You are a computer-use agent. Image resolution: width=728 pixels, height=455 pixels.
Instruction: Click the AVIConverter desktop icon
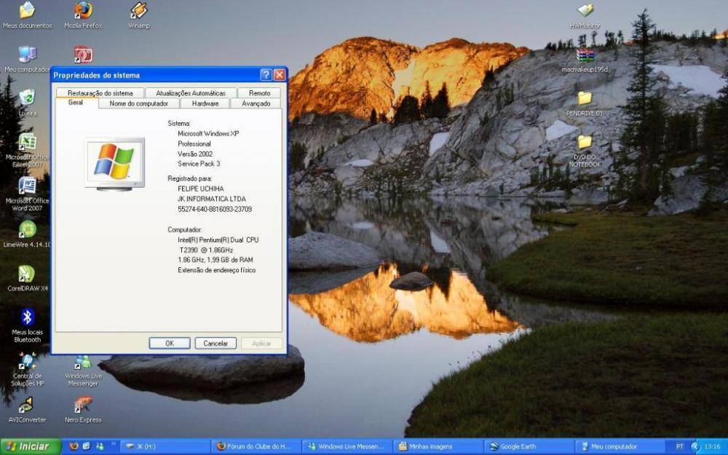click(28, 409)
